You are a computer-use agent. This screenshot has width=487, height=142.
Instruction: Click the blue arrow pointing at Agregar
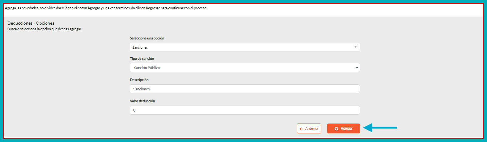(x=380, y=128)
